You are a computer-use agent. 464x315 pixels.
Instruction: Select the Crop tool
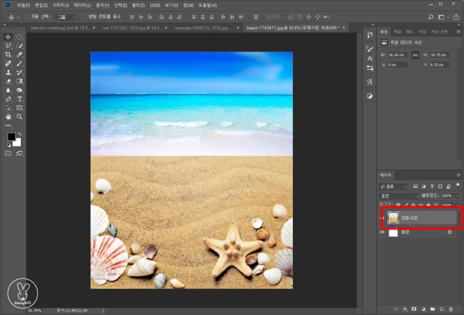coord(8,54)
